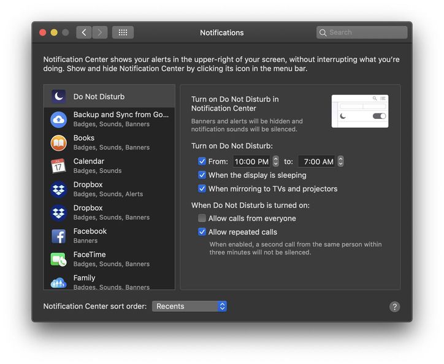444x364 pixels.
Task: Click the Calendar app icon
Action: coord(58,166)
